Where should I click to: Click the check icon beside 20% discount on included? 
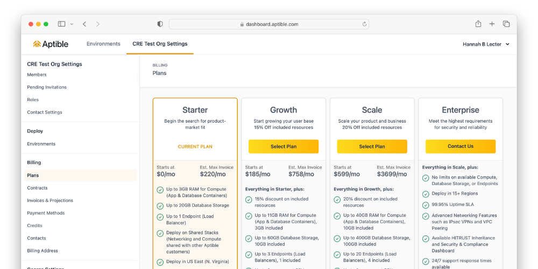pyautogui.click(x=337, y=200)
